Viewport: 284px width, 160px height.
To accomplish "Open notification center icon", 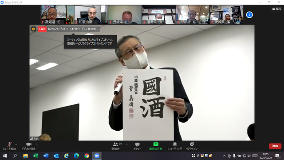I will 277,156.
